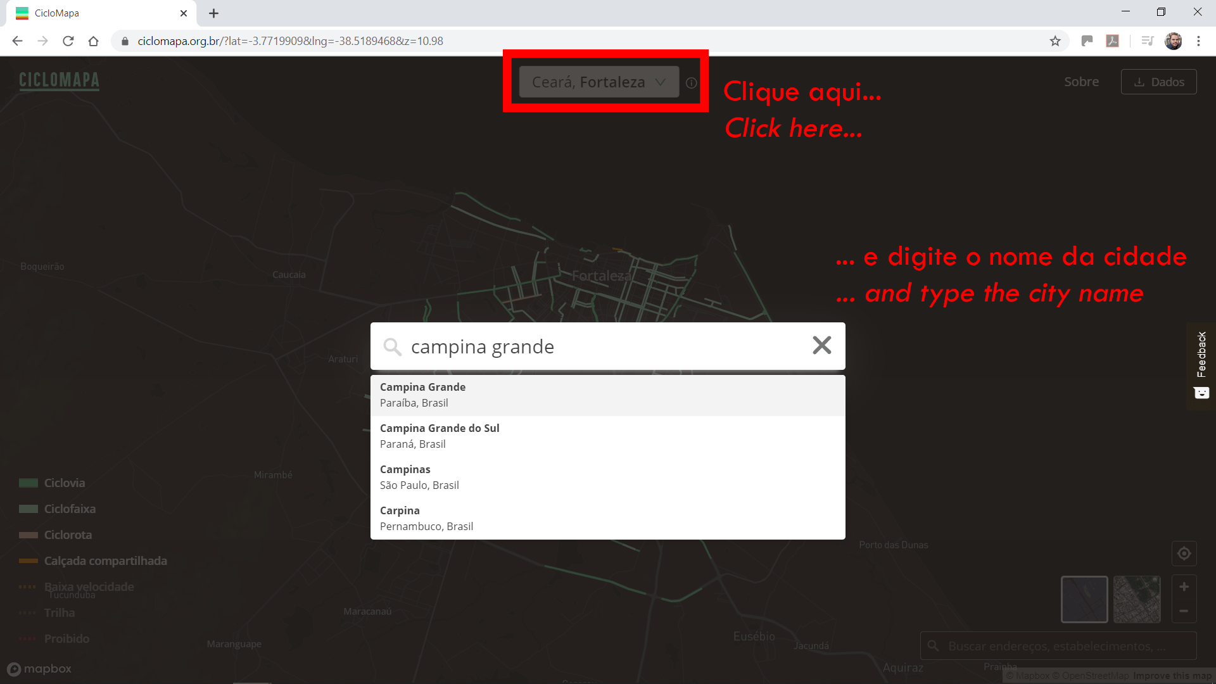The image size is (1216, 684).
Task: Bookmark the page with the star icon
Action: 1055,41
